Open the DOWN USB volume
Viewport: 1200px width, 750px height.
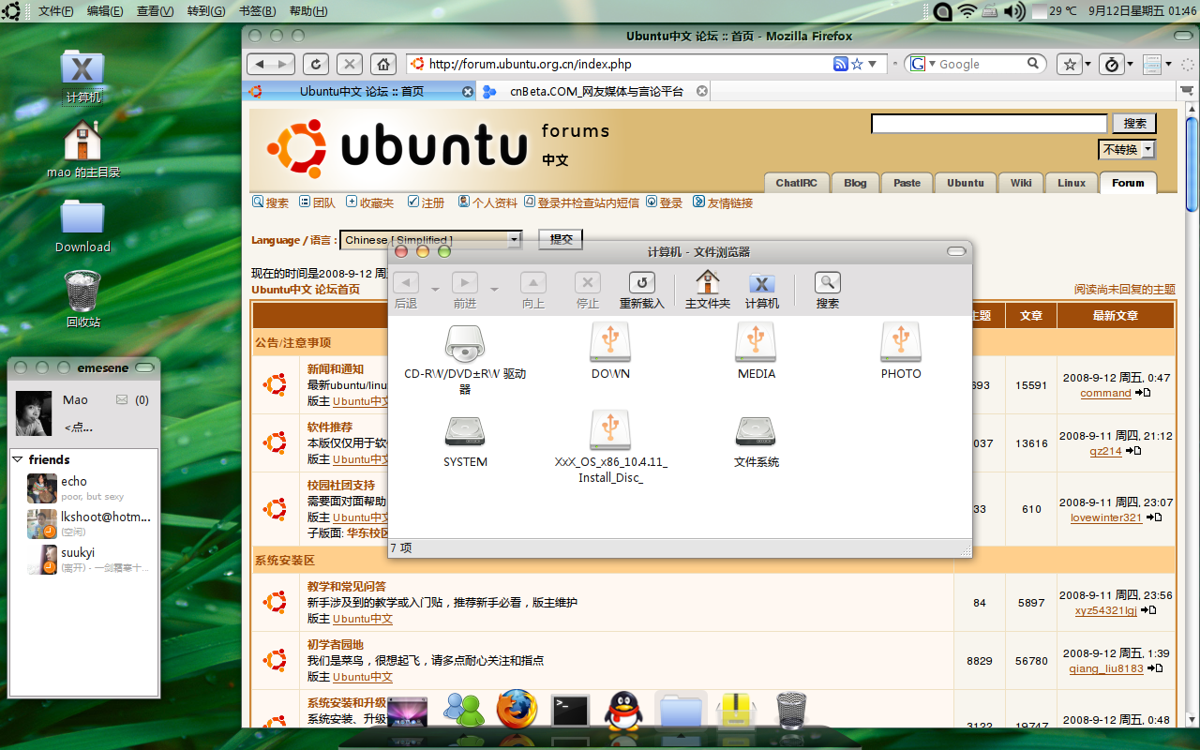click(x=610, y=343)
